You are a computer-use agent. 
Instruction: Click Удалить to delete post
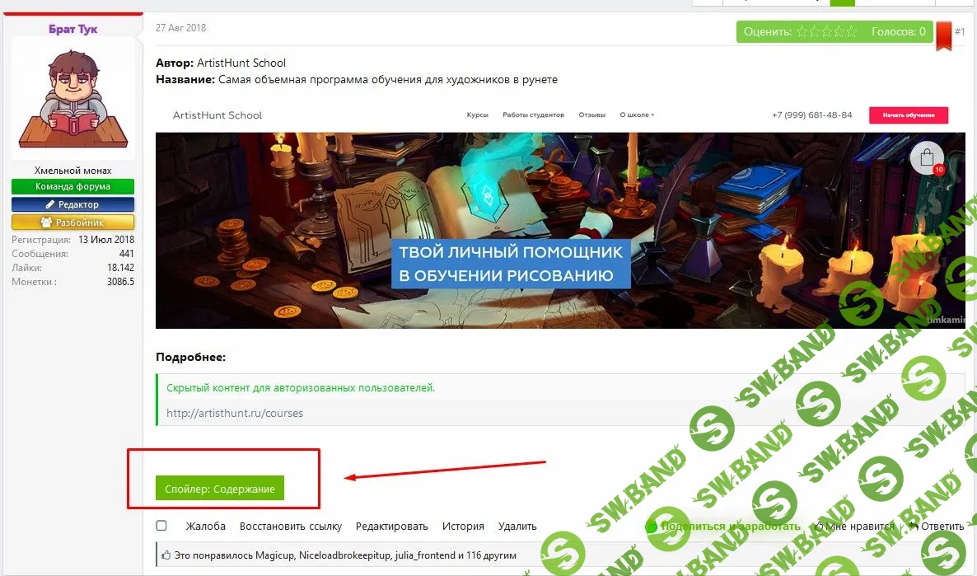tap(517, 526)
